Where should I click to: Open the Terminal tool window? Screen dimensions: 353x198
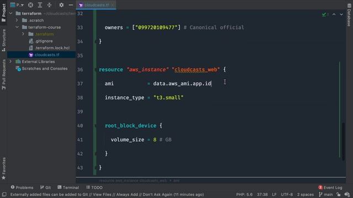click(x=68, y=188)
